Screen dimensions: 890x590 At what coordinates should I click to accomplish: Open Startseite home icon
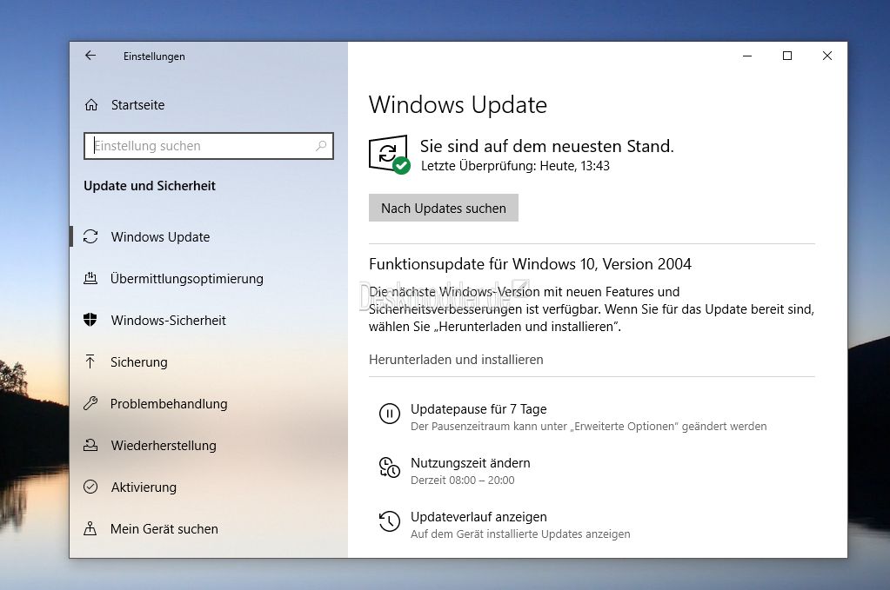point(91,105)
